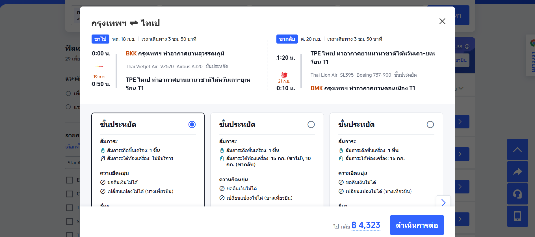Click the Thai Lion Air airline logo
This screenshot has height=237, width=535.
(x=285, y=76)
